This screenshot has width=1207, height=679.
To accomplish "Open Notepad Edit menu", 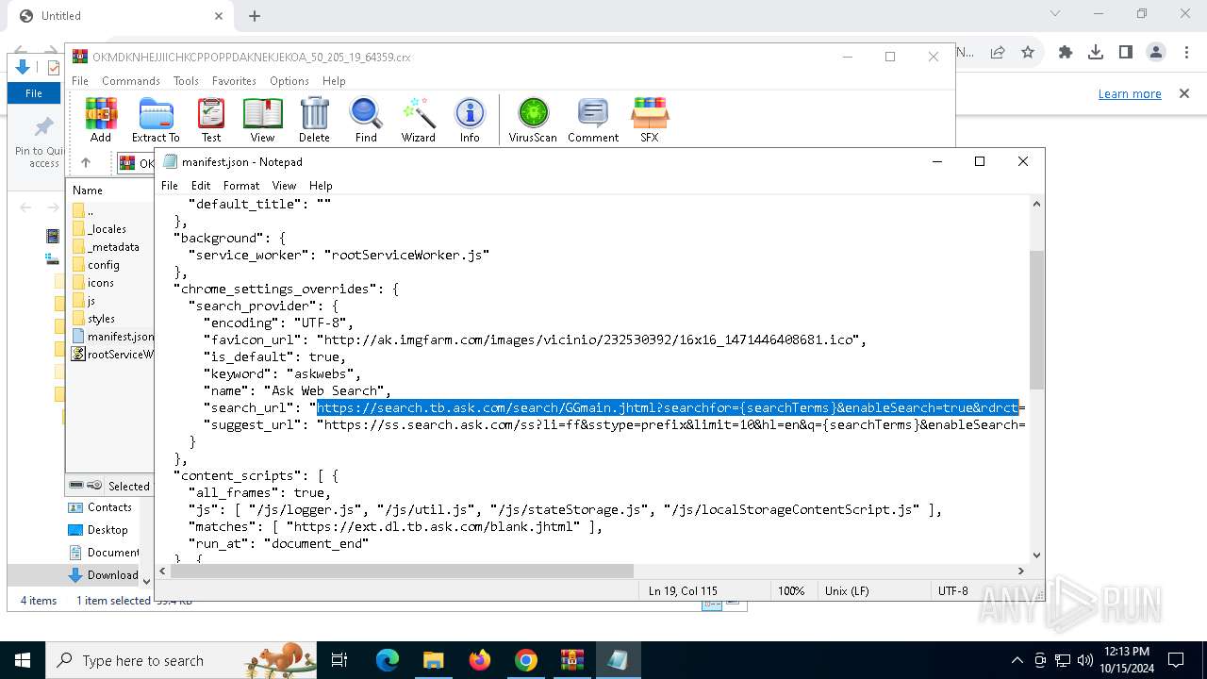I will click(x=201, y=186).
